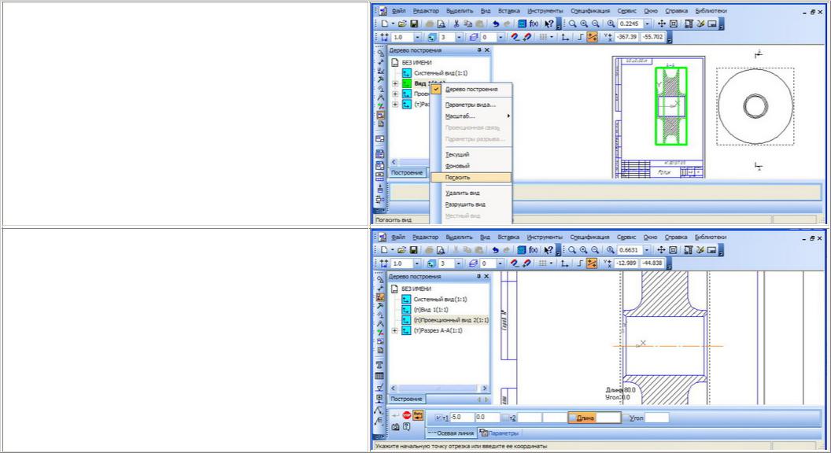Toggle the Угол checkbox in the lower property bar

pyautogui.click(x=625, y=418)
